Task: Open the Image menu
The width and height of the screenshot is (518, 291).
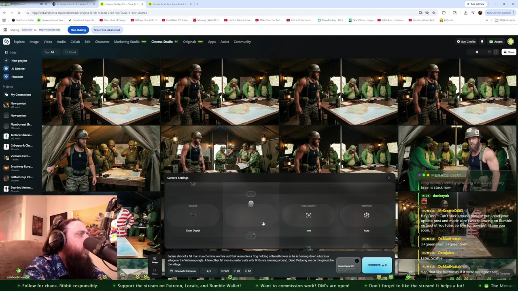Action: point(34,42)
